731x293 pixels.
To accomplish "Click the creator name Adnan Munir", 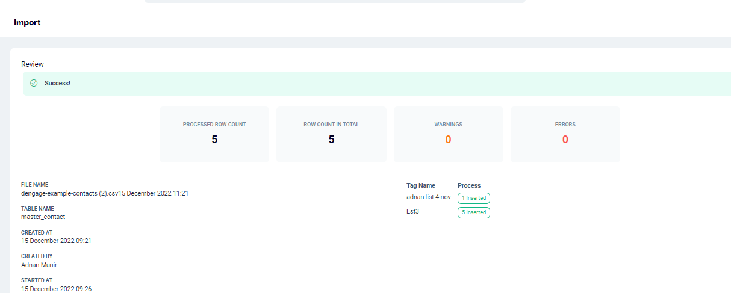I will tap(39, 265).
